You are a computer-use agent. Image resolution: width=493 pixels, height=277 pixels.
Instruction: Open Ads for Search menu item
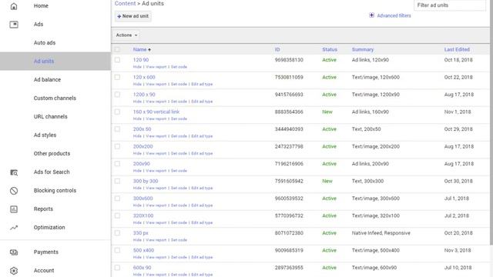tap(52, 172)
